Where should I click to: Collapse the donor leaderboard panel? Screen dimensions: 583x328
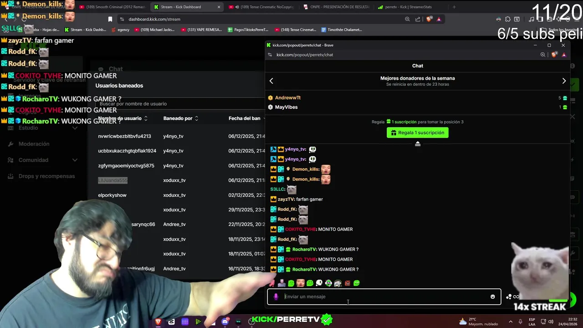418,144
